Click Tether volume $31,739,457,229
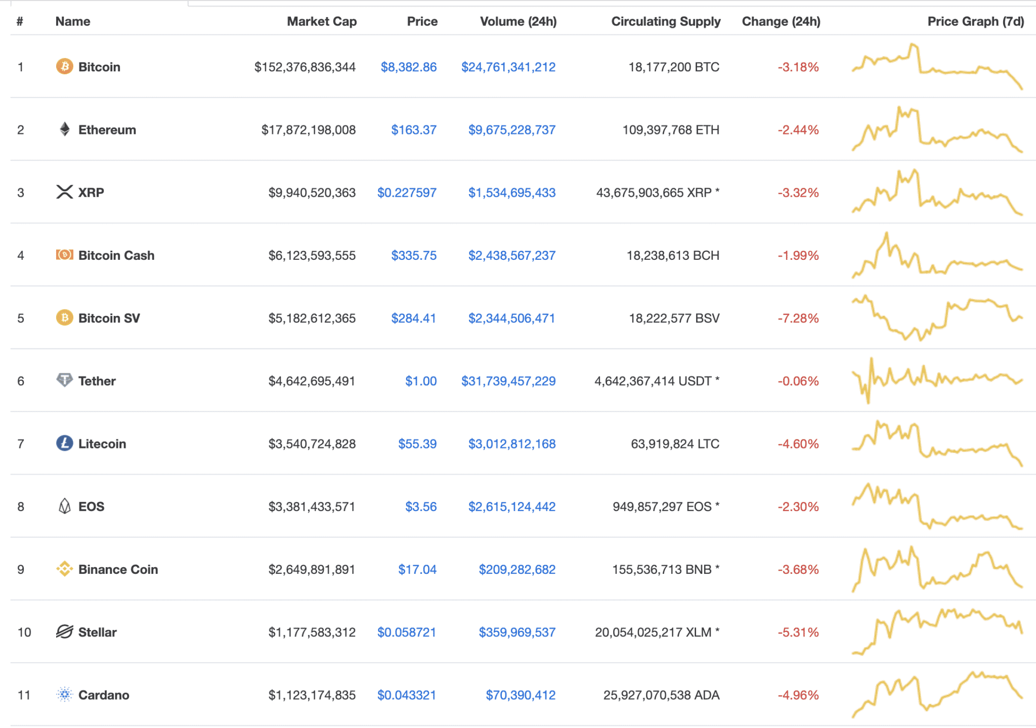The width and height of the screenshot is (1036, 728). (x=508, y=381)
